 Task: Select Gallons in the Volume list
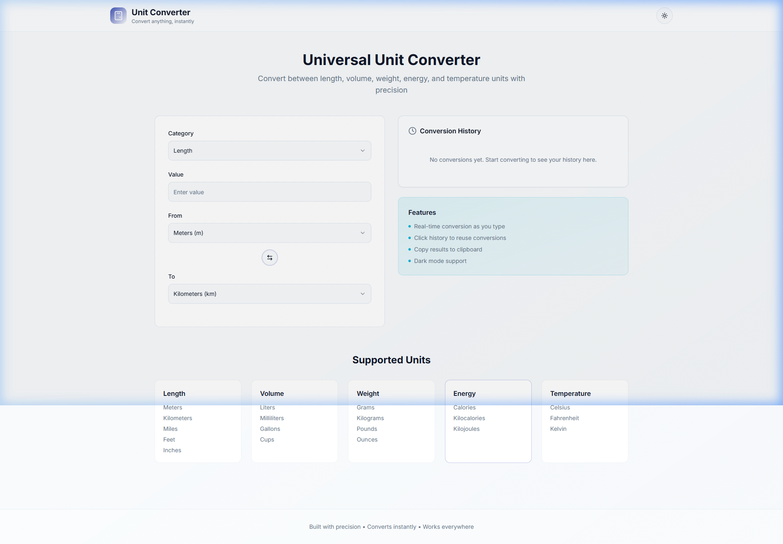pos(270,429)
